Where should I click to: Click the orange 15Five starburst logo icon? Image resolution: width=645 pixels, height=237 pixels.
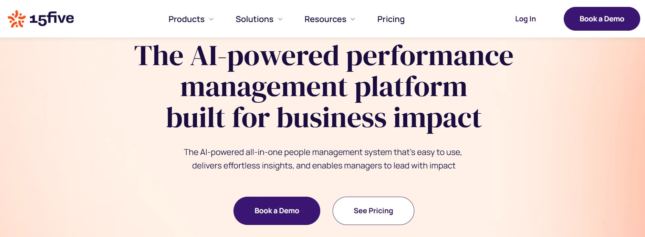(x=17, y=19)
